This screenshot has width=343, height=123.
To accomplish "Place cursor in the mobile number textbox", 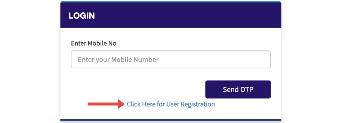I will point(171,59).
